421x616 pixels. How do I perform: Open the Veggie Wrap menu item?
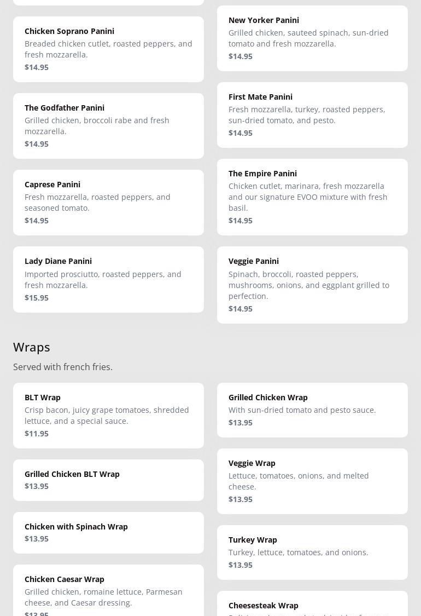pos(312,481)
